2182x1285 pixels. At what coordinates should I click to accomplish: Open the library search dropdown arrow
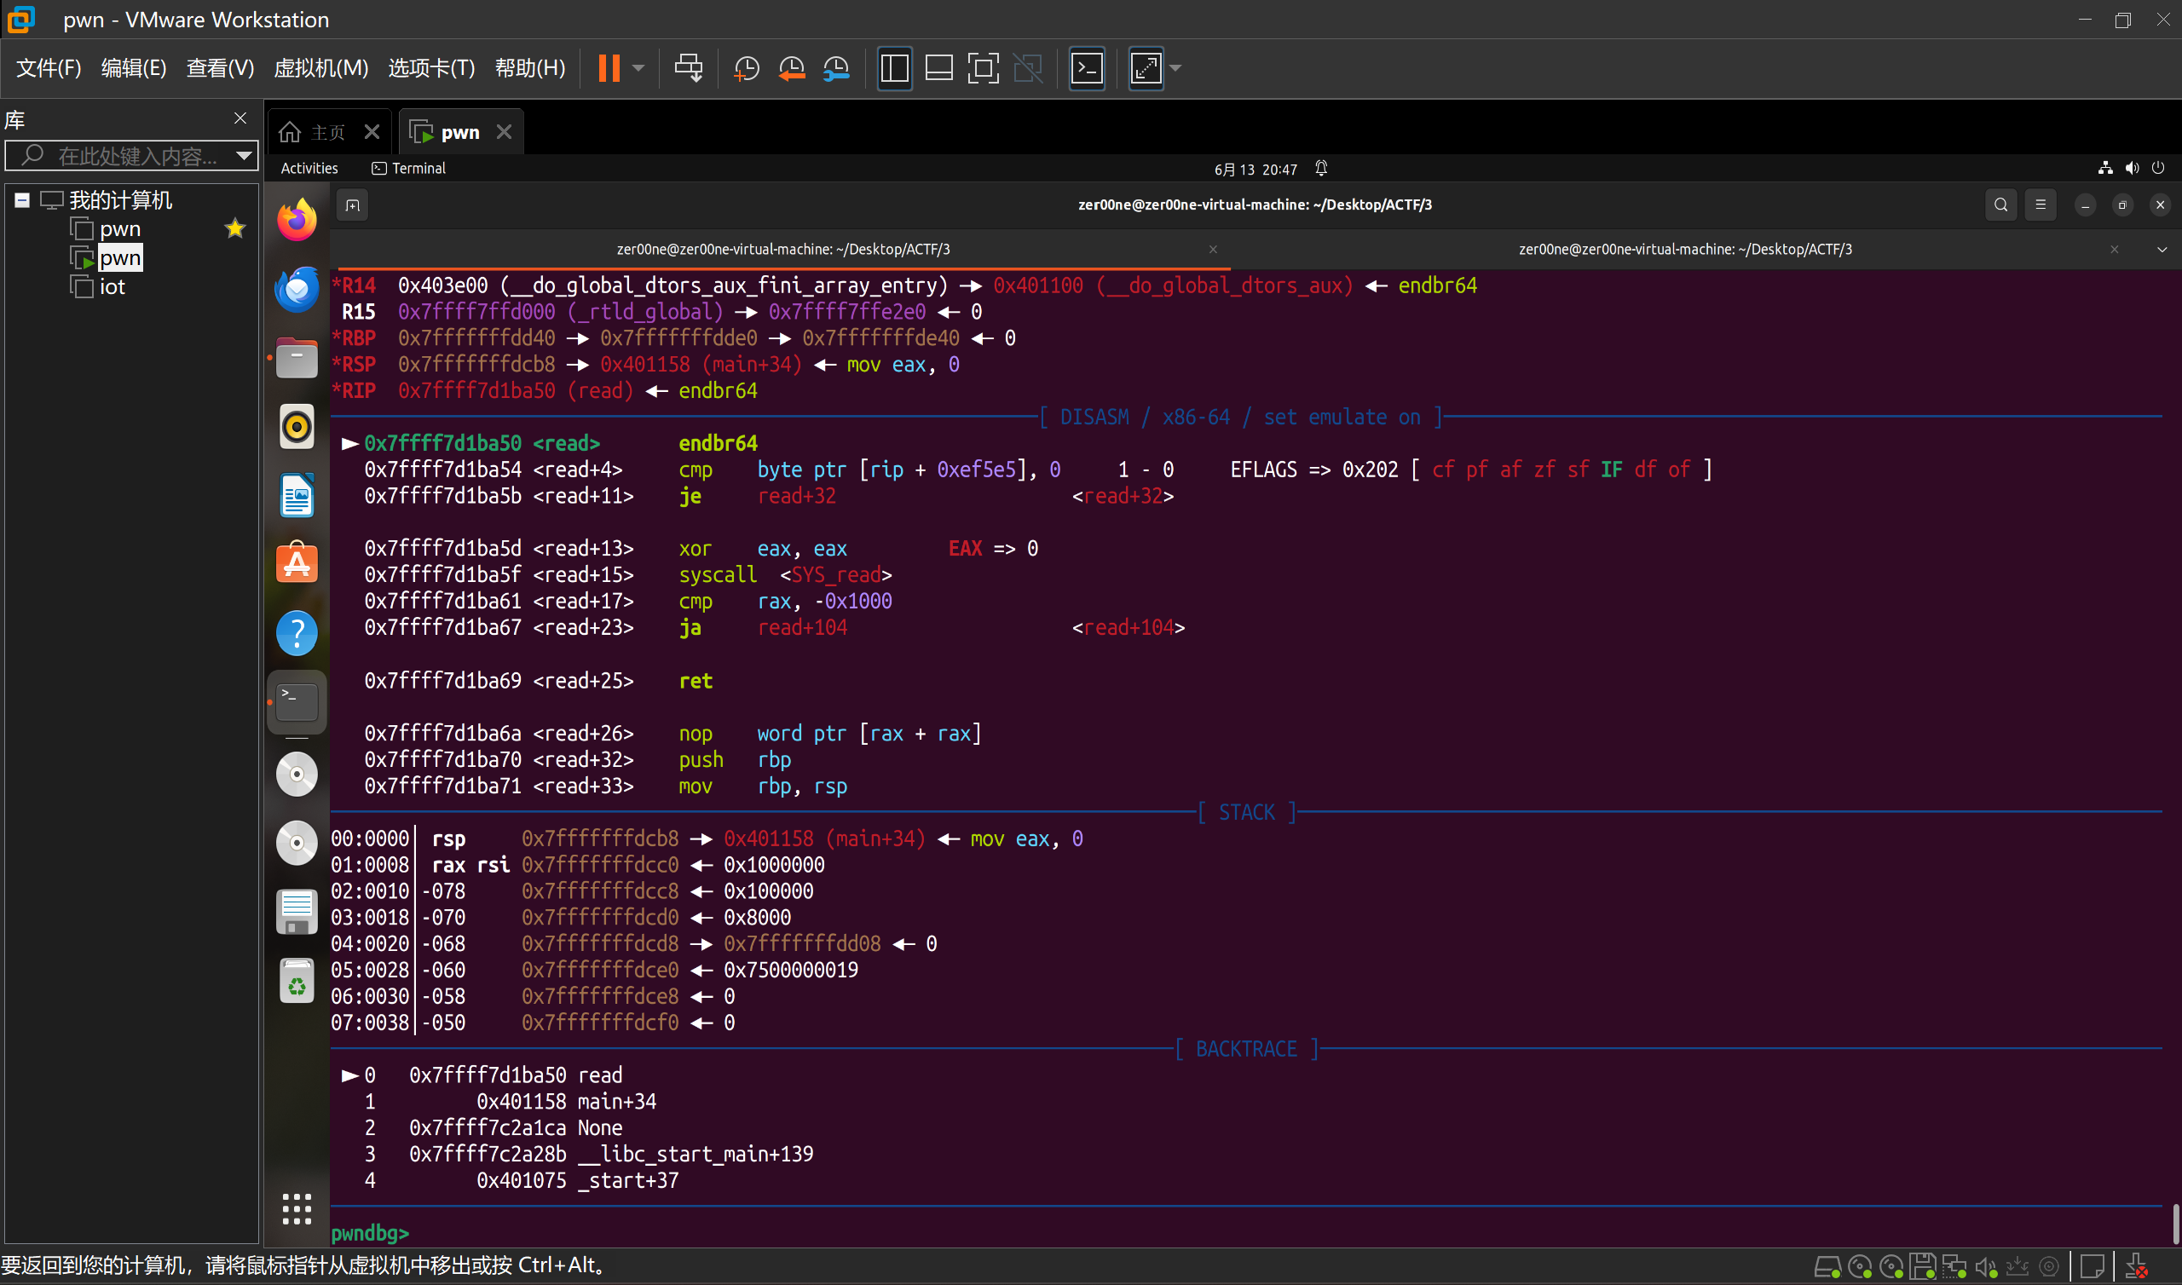245,156
